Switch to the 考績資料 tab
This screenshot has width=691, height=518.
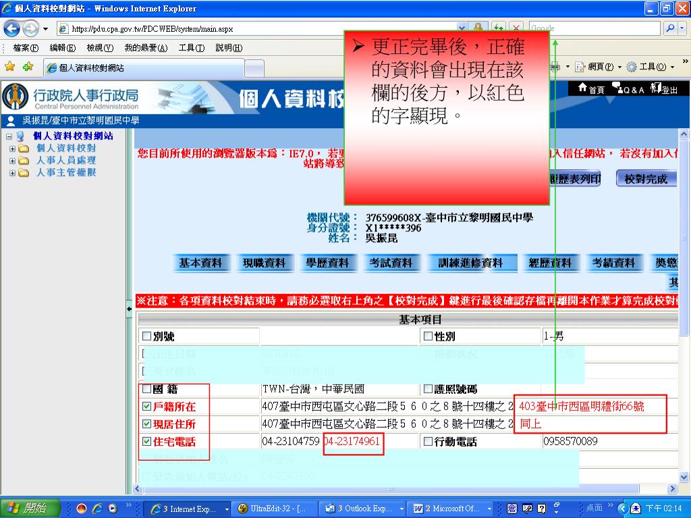coord(613,263)
